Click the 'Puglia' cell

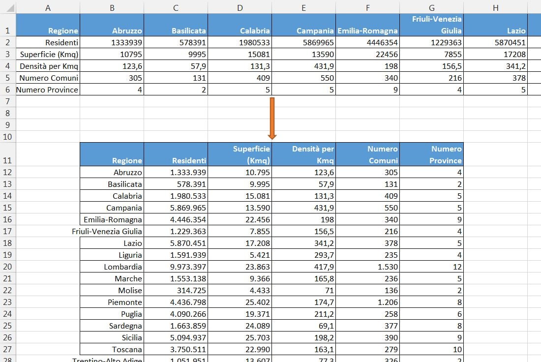[112, 314]
